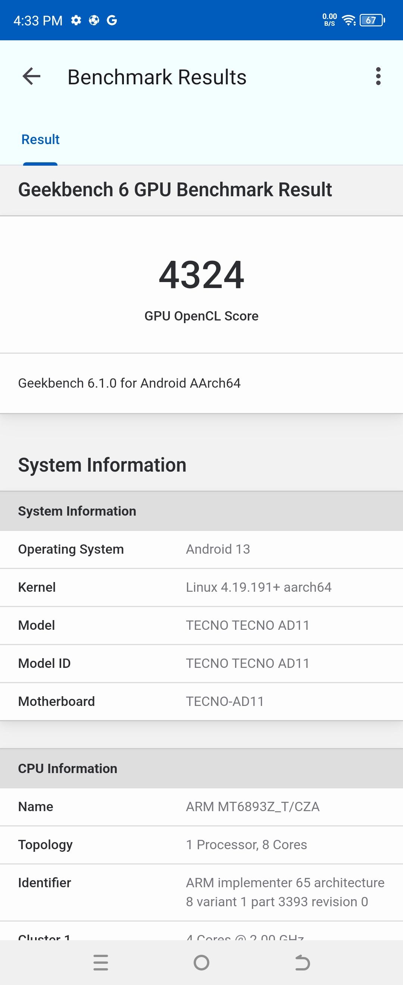Click the Wi-Fi status icon
The image size is (403, 985).
(x=349, y=20)
